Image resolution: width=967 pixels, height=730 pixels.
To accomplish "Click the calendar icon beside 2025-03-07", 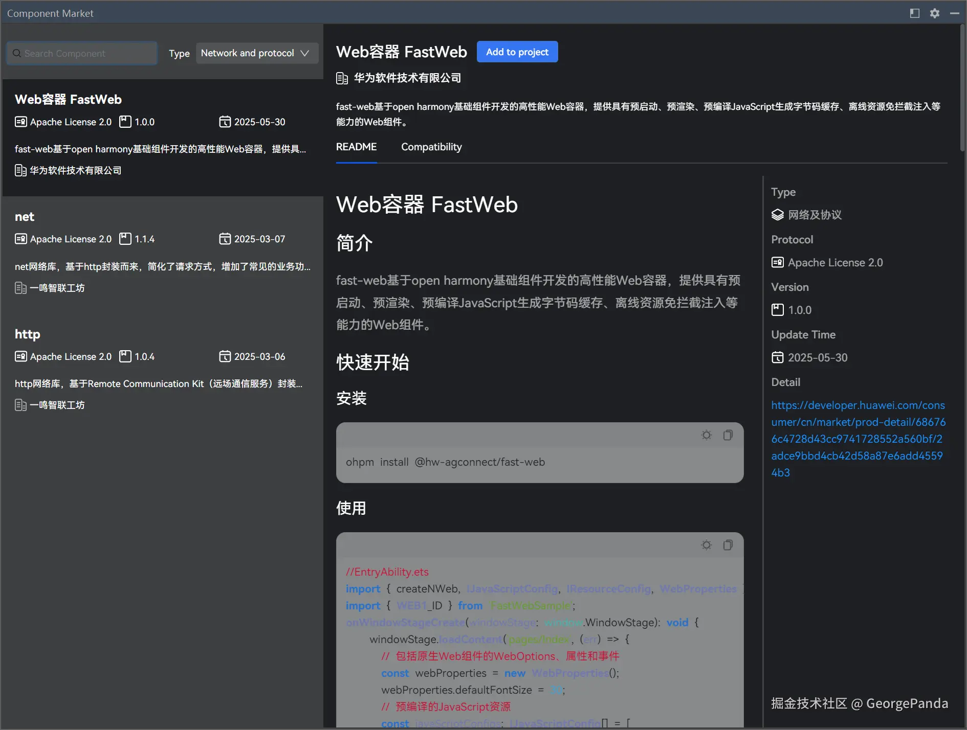I will (x=225, y=239).
